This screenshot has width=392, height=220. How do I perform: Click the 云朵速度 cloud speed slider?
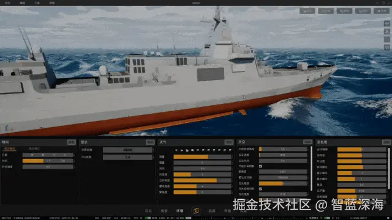(283, 155)
